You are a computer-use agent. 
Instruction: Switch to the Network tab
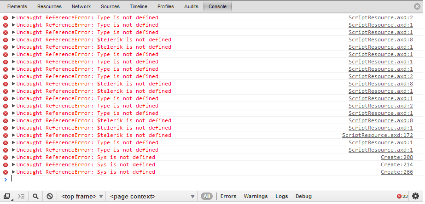coord(81,6)
